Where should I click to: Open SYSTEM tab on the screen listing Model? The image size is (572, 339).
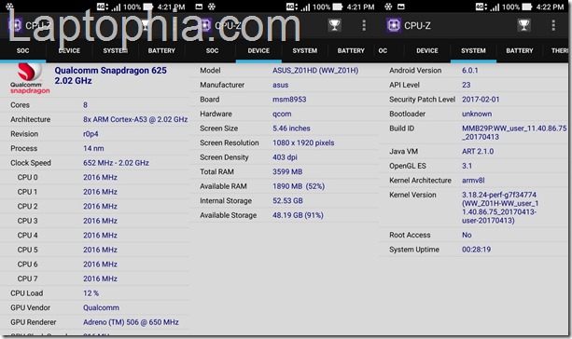pyautogui.click(x=304, y=50)
